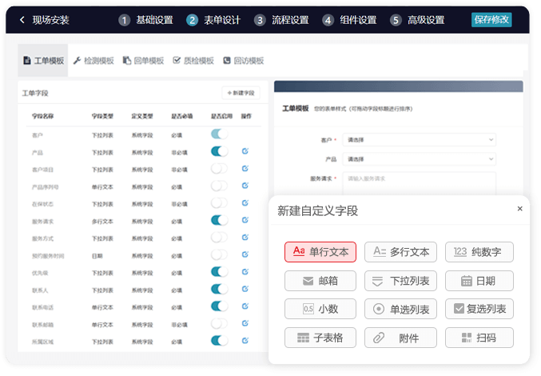Enable the 联系邮箱 field switch
The image size is (541, 376).
click(x=220, y=323)
